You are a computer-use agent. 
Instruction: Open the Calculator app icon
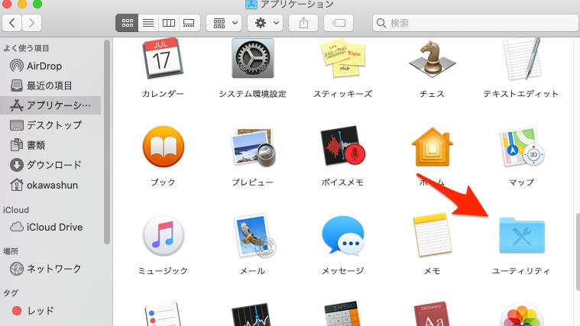tap(343, 314)
